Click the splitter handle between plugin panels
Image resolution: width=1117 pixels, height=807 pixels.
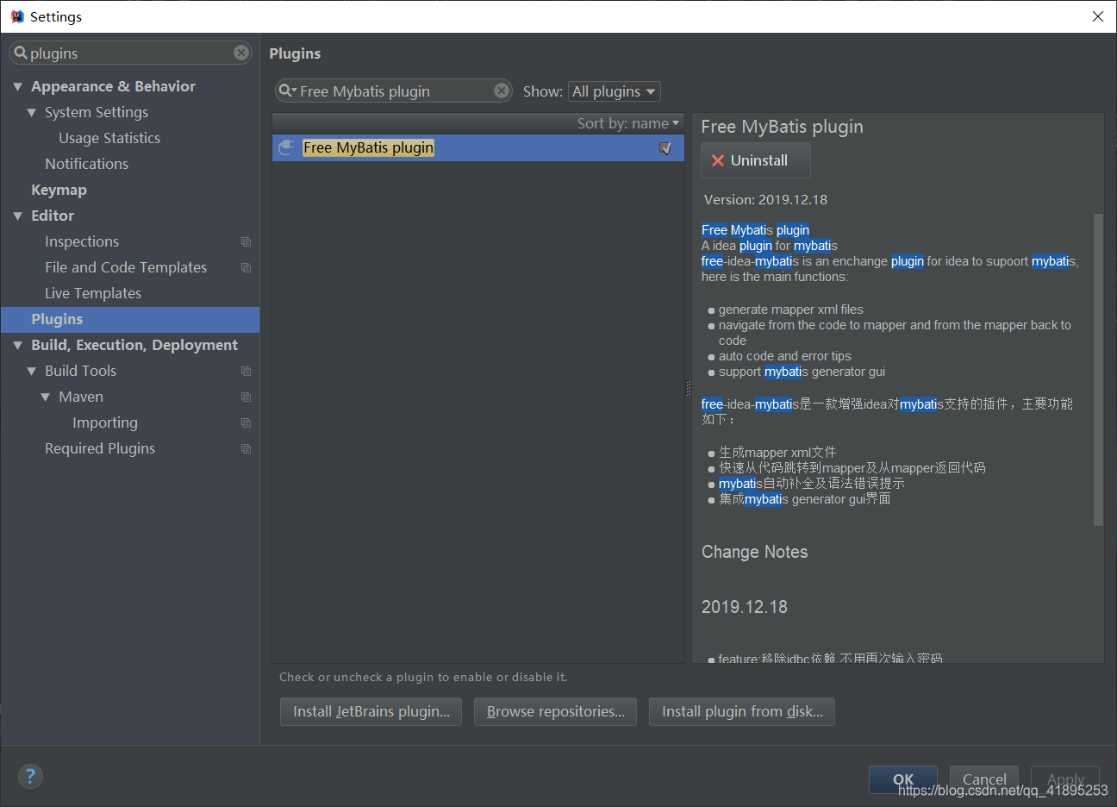point(689,388)
